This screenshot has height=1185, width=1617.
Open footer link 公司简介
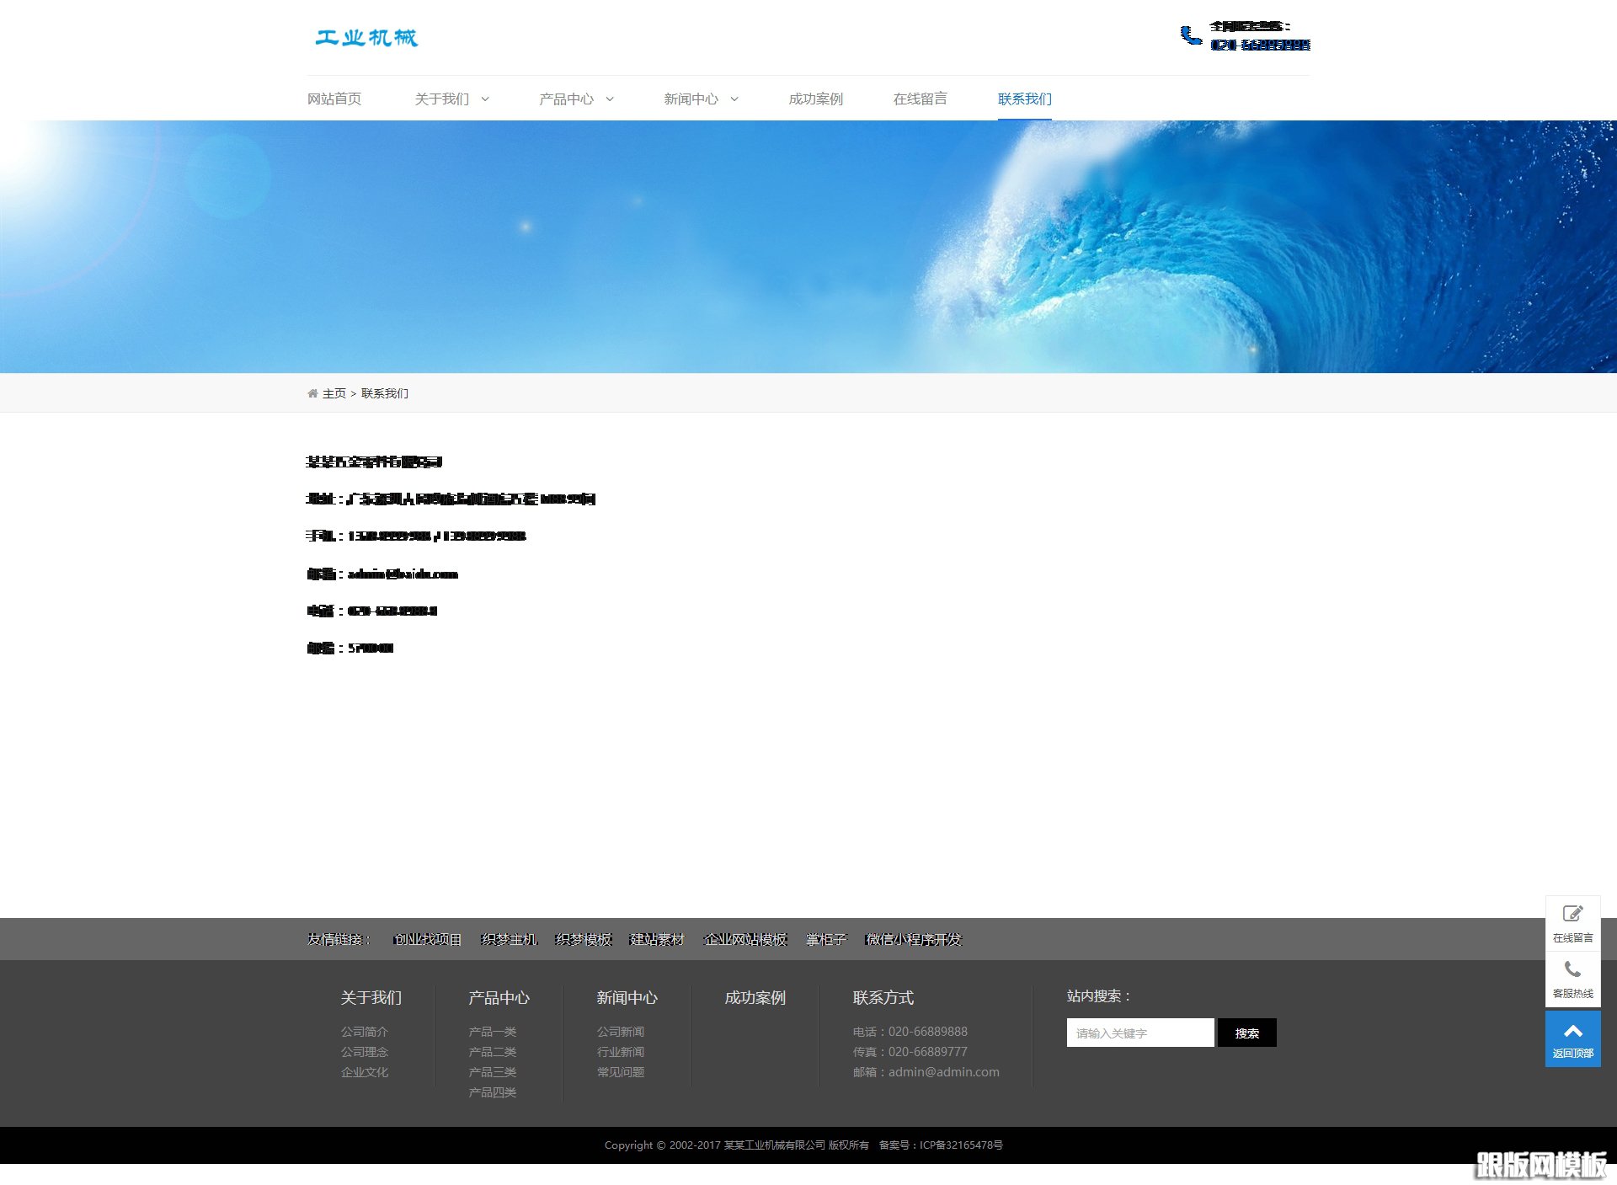(x=364, y=1032)
